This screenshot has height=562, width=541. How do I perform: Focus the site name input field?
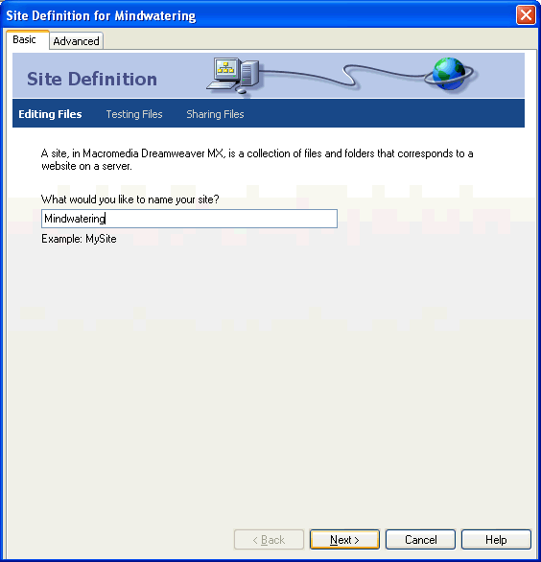point(189,219)
